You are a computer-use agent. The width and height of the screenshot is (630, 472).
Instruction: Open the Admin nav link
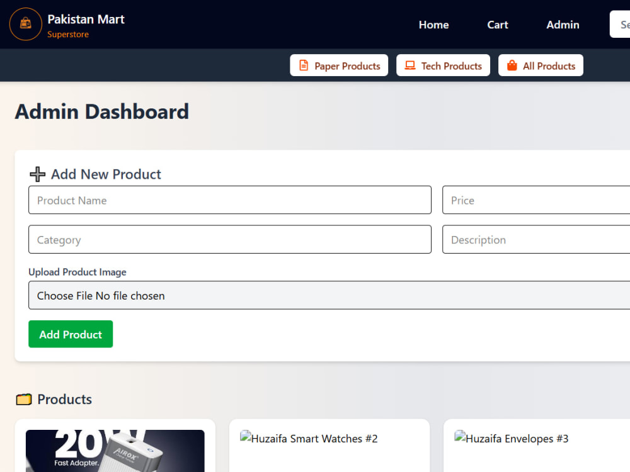tap(563, 25)
